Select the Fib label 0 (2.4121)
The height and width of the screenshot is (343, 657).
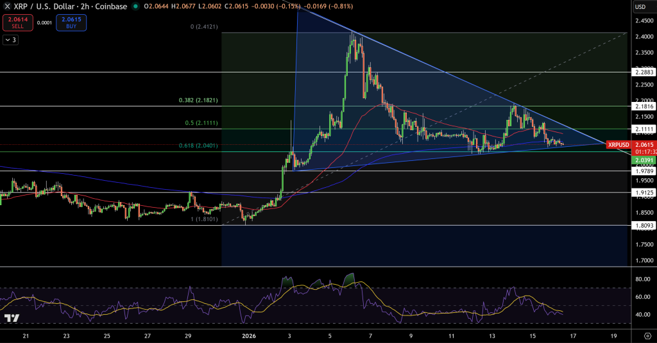204,27
